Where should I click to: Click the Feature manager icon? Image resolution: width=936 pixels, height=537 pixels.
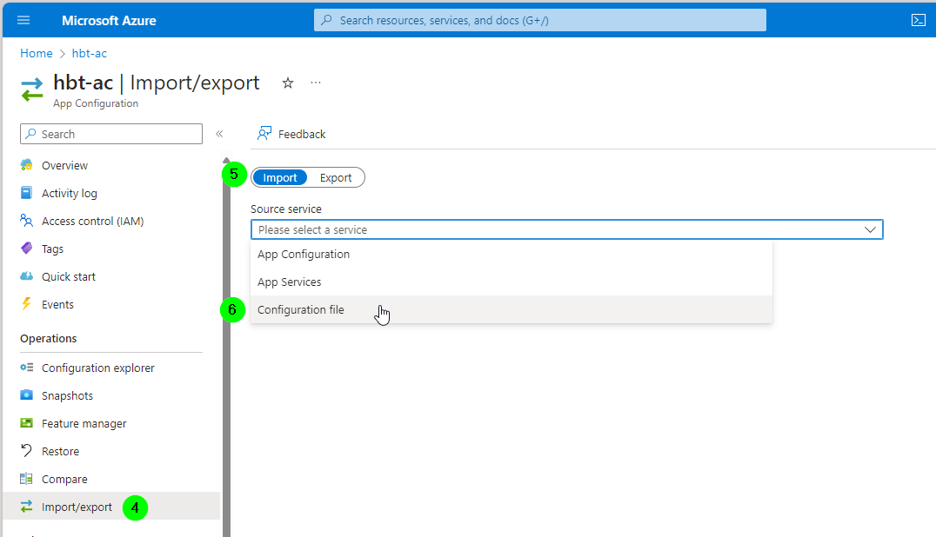(x=26, y=423)
